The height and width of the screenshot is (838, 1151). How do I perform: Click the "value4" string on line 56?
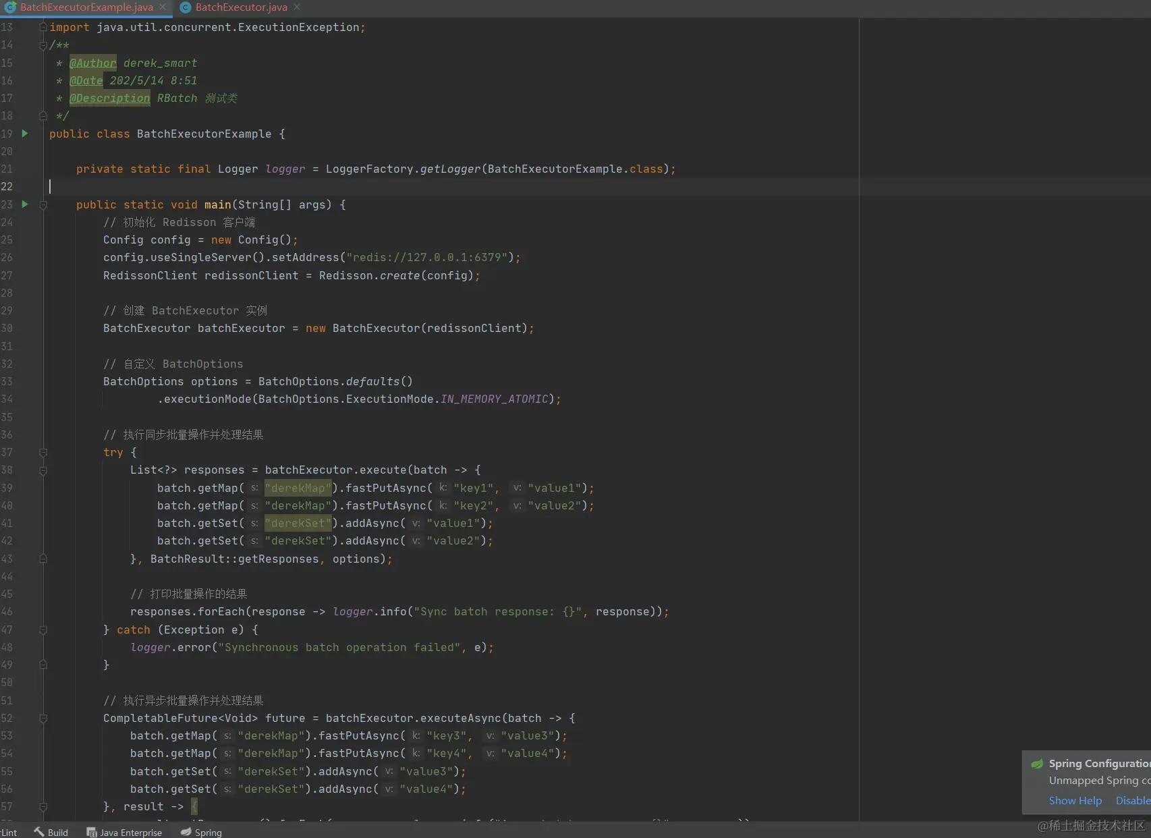coord(426,789)
